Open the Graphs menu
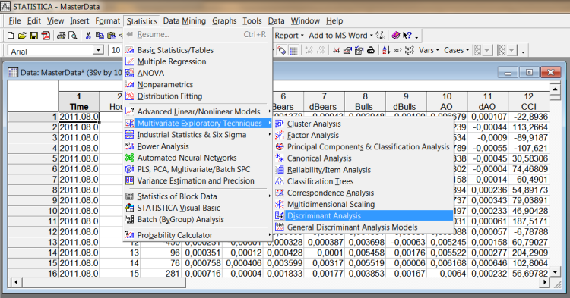This screenshot has height=298, width=570. tap(224, 21)
